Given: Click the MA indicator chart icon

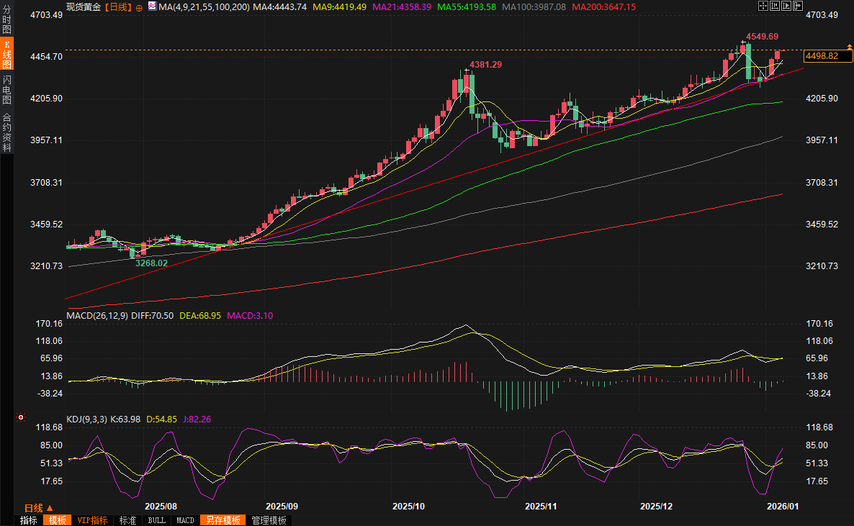Looking at the screenshot, I should pyautogui.click(x=152, y=6).
